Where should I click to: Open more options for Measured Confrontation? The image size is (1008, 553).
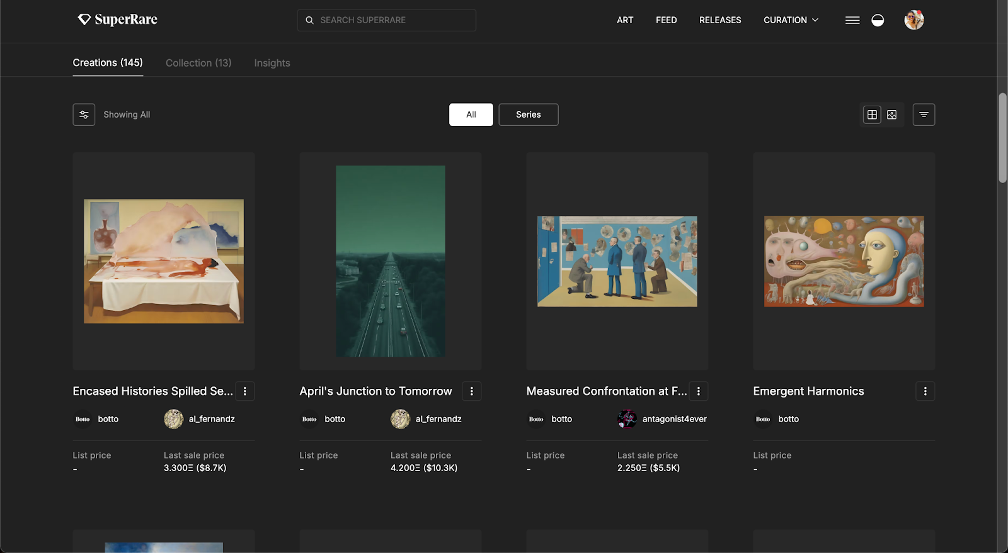[699, 391]
